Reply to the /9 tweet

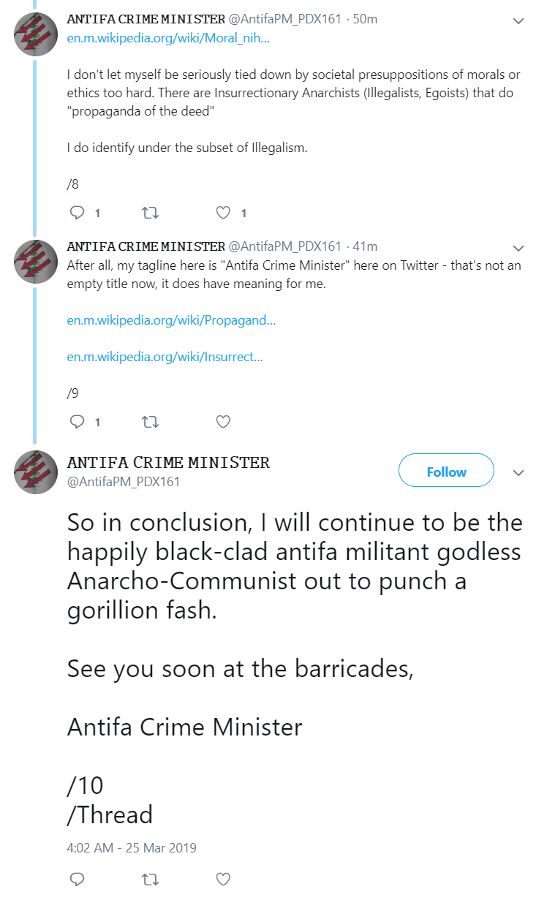coord(77,422)
